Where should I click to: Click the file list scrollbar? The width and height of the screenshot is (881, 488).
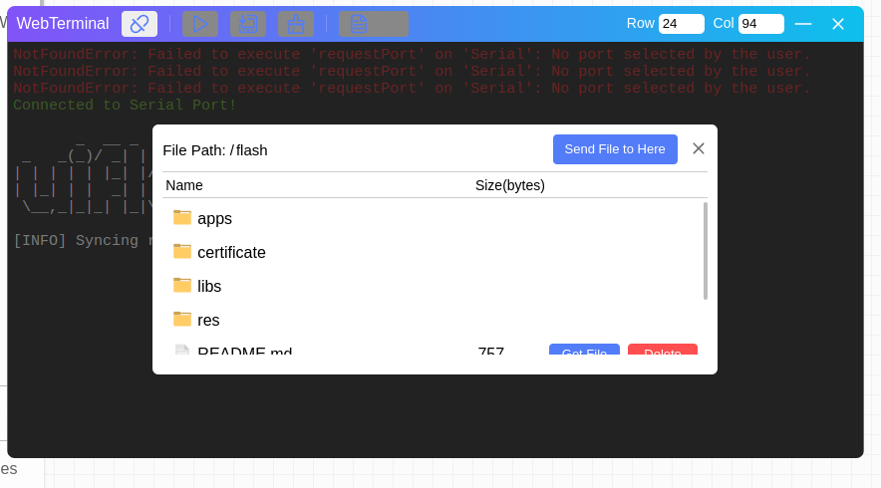coord(706,251)
